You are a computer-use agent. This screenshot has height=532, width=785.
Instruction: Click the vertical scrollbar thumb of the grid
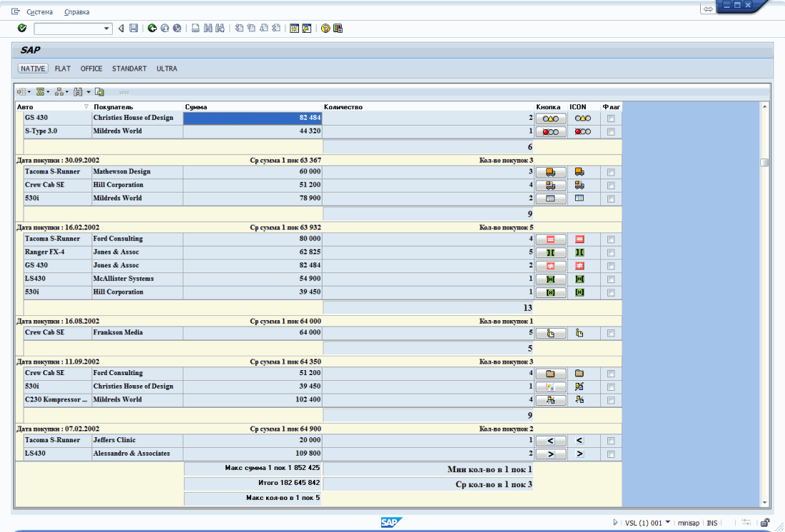pos(764,163)
